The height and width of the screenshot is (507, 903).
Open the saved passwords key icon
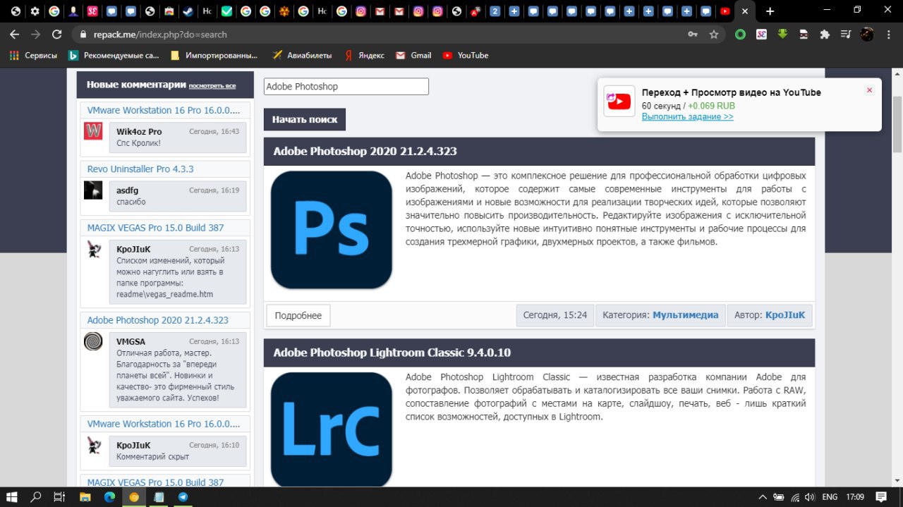click(693, 34)
